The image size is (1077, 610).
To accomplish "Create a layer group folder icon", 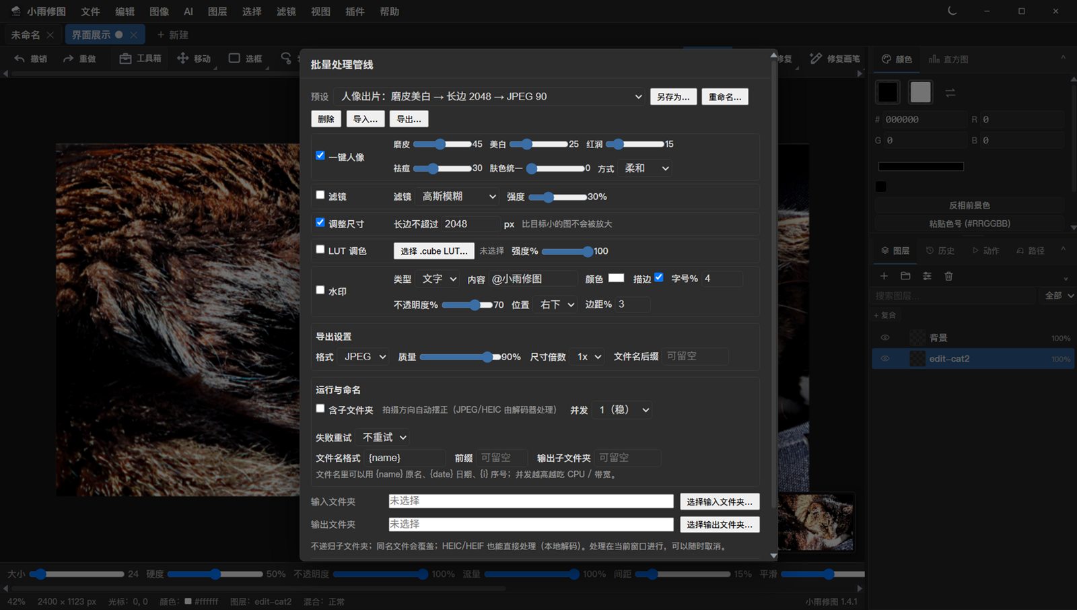I will click(x=905, y=276).
